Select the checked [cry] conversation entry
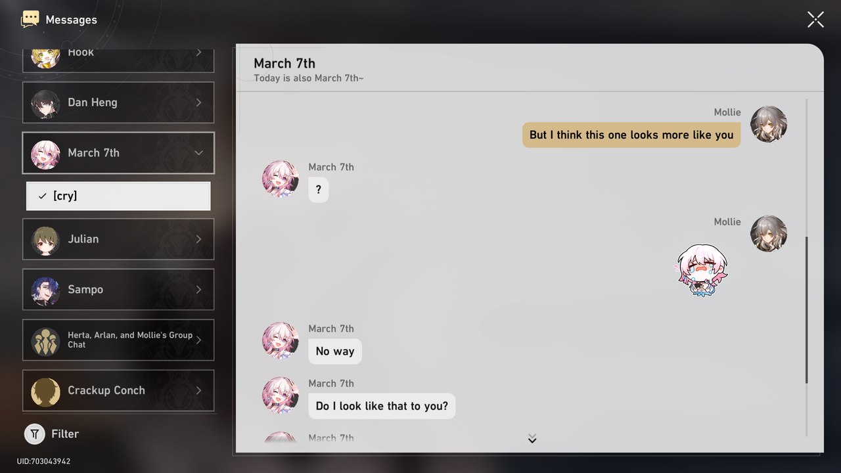Image resolution: width=841 pixels, height=473 pixels. pos(118,196)
